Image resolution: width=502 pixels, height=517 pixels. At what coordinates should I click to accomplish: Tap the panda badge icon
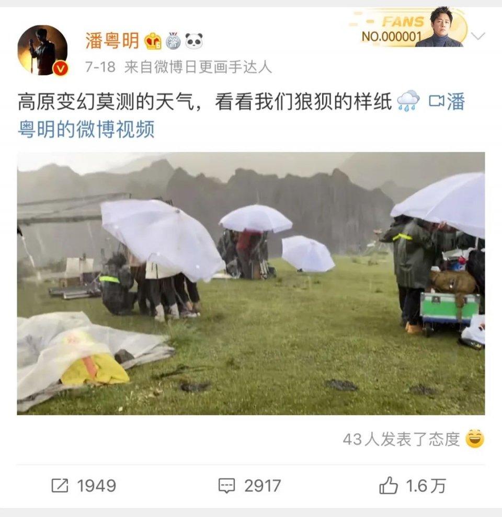194,41
